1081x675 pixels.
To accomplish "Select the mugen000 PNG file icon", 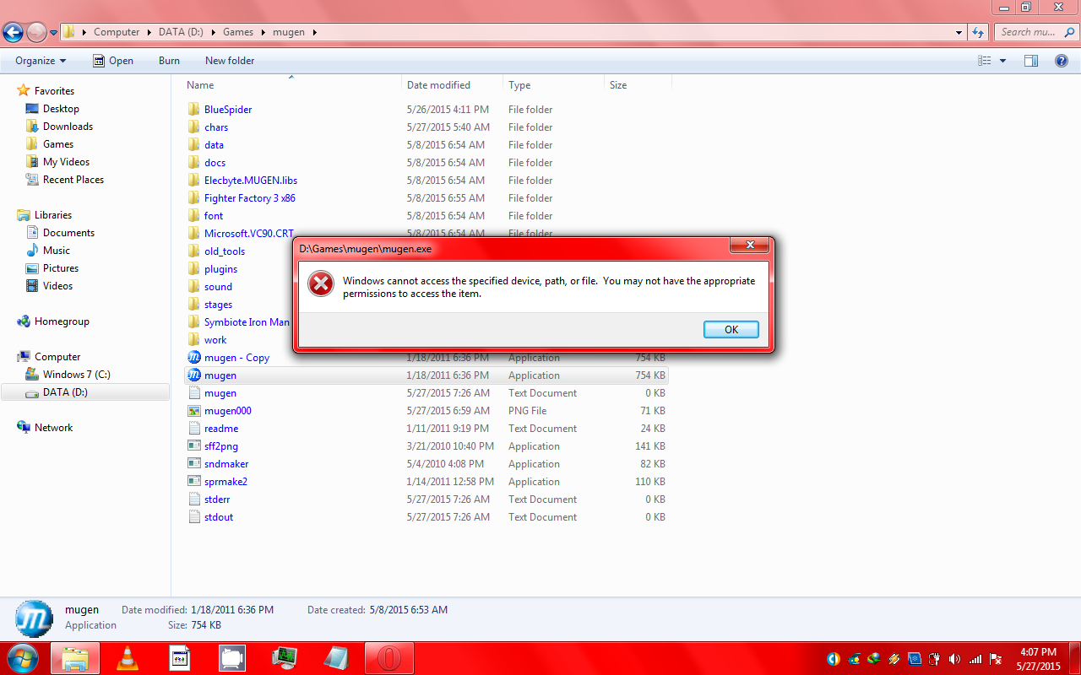I will 194,411.
